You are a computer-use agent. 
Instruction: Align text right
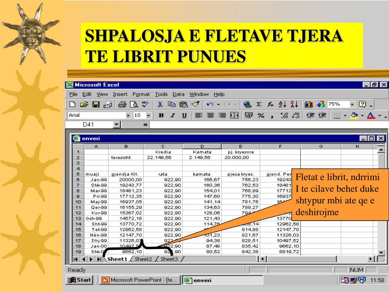coord(222,115)
